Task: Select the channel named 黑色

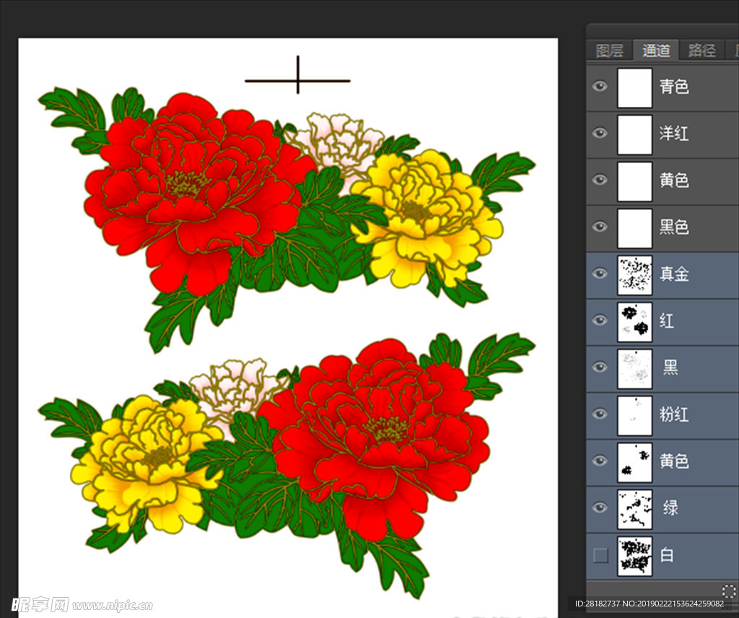Action: click(674, 227)
